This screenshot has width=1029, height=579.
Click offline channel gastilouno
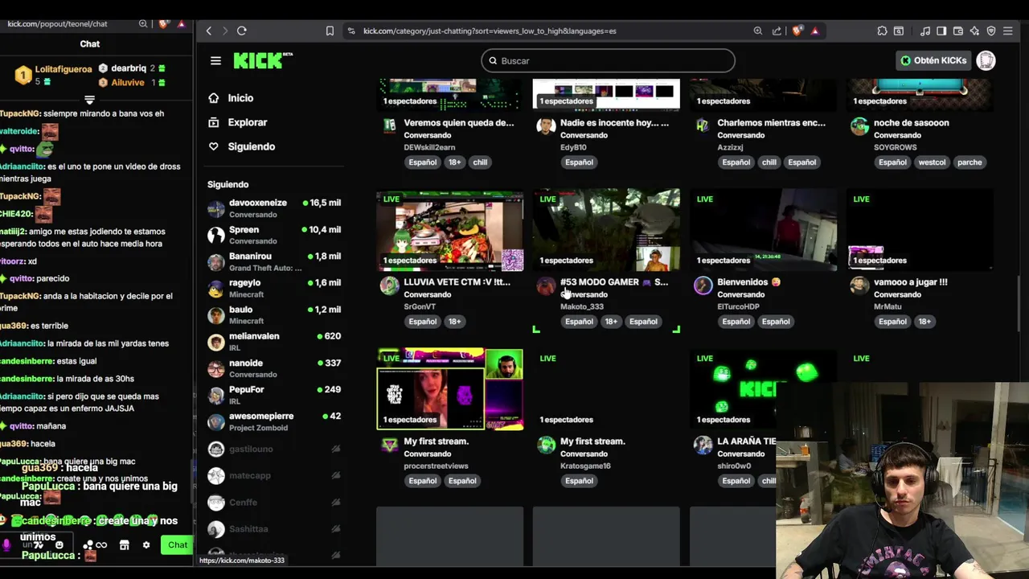(x=274, y=449)
